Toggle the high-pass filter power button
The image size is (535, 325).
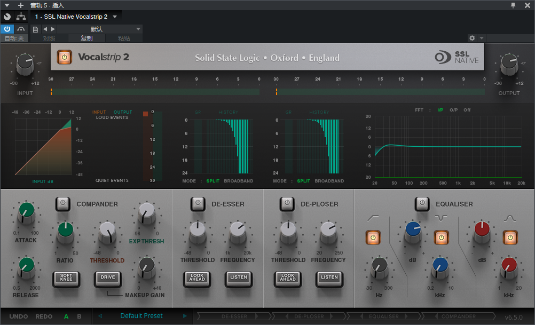click(x=373, y=237)
